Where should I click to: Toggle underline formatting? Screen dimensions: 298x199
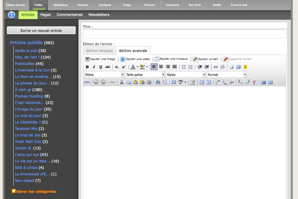[x=101, y=67]
